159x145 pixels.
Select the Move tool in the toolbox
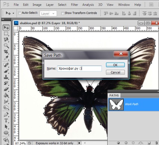tap(6, 28)
